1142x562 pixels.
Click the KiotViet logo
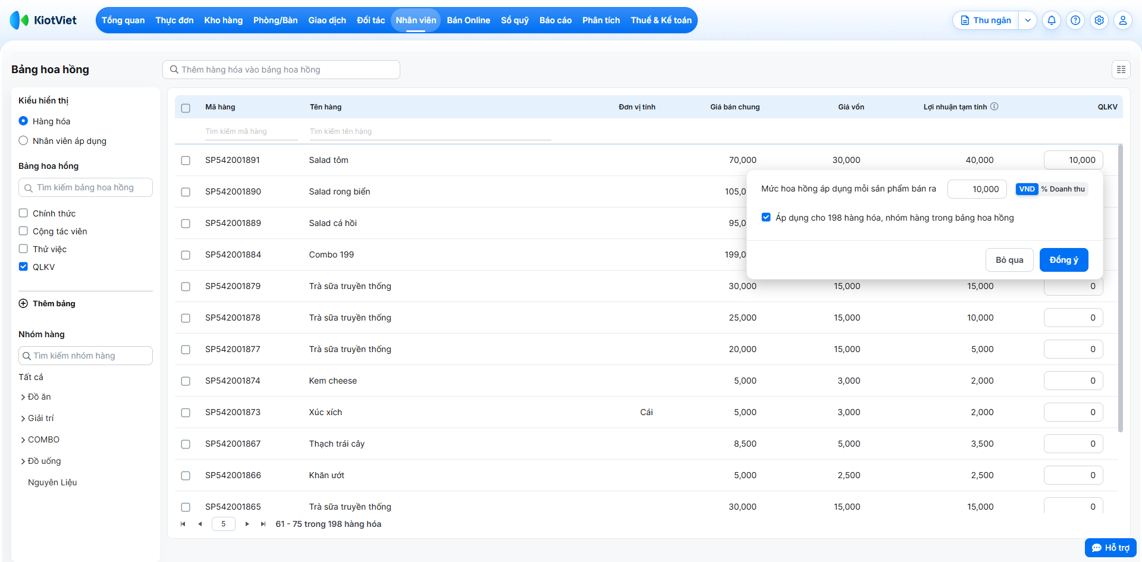pos(43,20)
